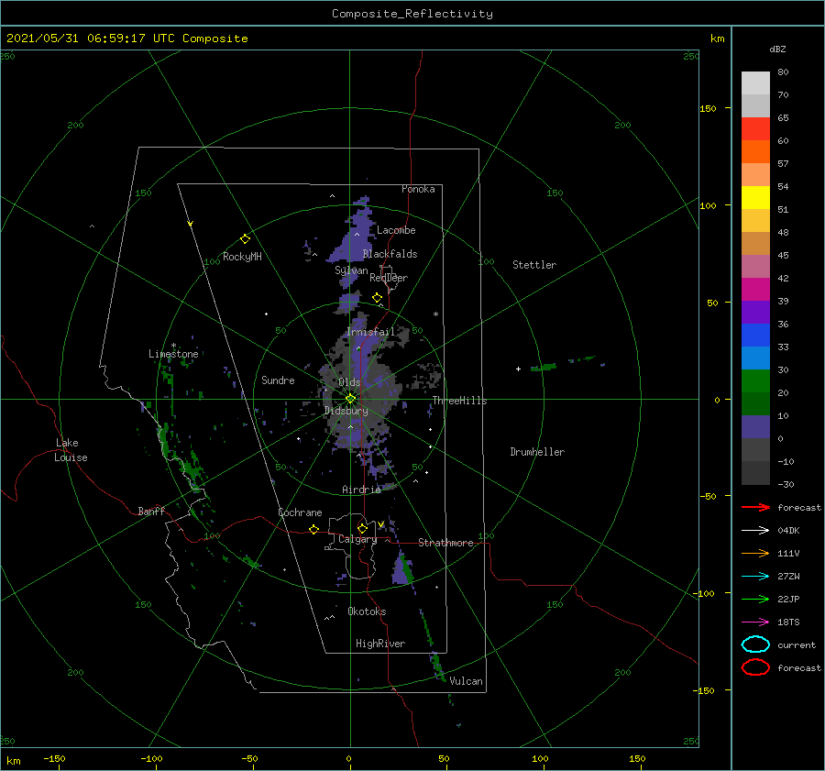
Task: Click the Vulcan label
Action: tap(466, 681)
